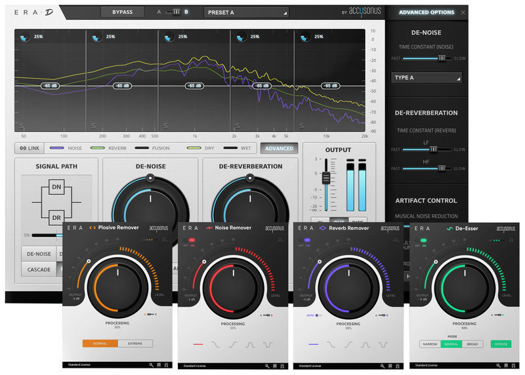
Task: Click the Bypass button
Action: click(123, 12)
